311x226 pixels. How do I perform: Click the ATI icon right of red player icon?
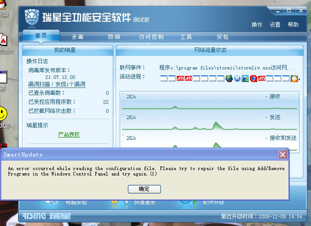[x=262, y=78]
